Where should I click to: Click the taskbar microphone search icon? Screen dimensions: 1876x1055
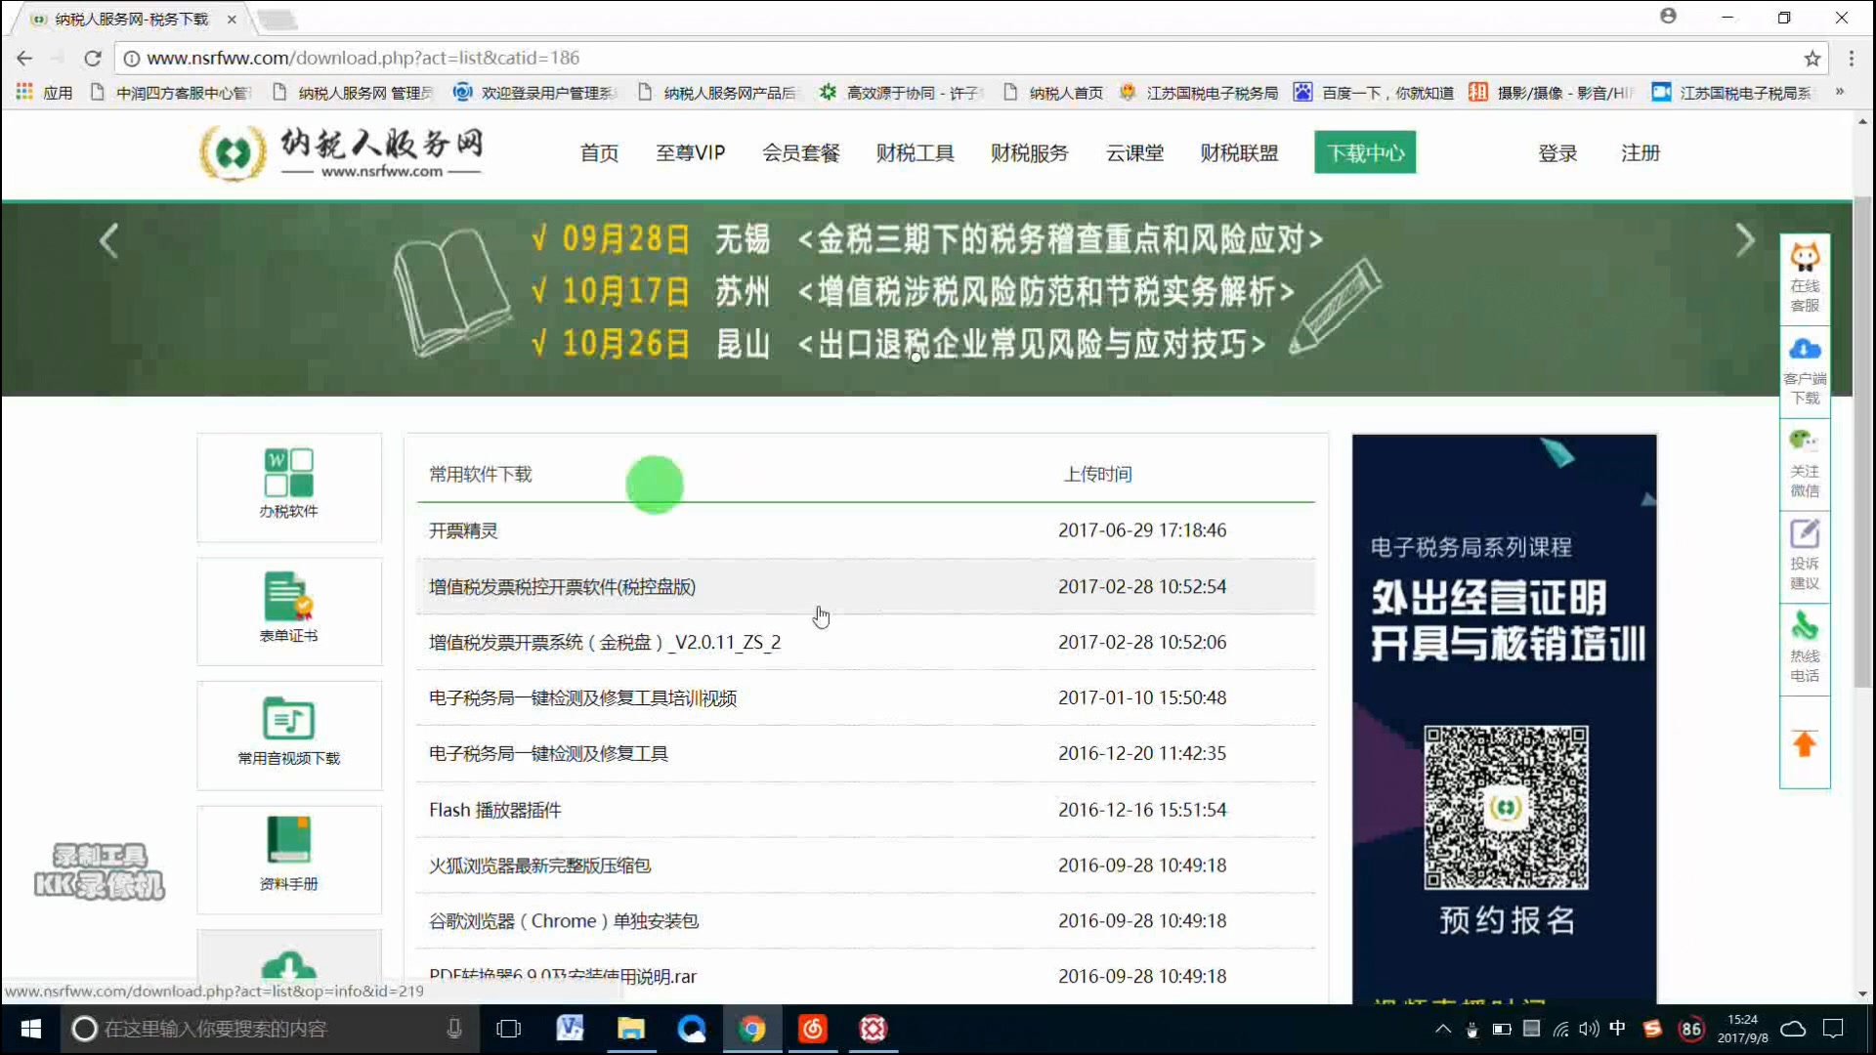(454, 1029)
